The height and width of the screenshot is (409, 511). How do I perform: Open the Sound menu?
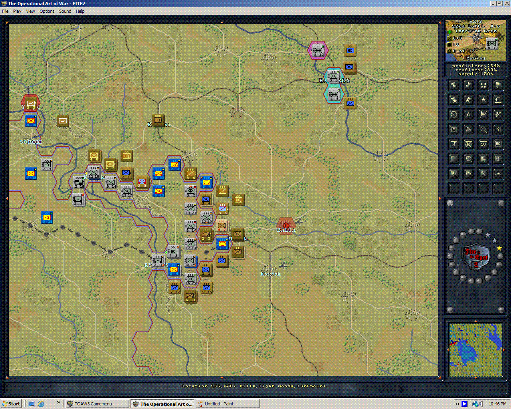click(65, 11)
